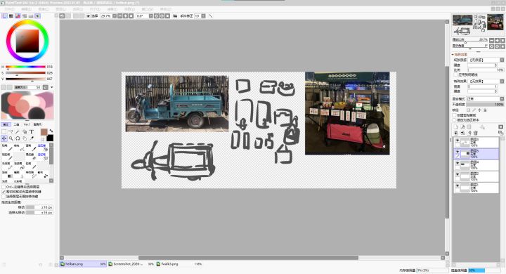Enable the 指定为选区样本 checkbox
Screen dimensions: 506x274
[x=455, y=119]
